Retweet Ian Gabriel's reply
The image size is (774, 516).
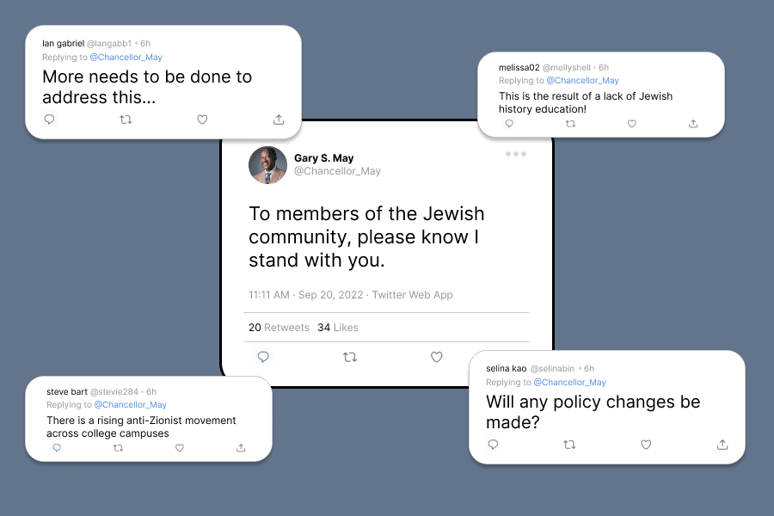pos(126,120)
